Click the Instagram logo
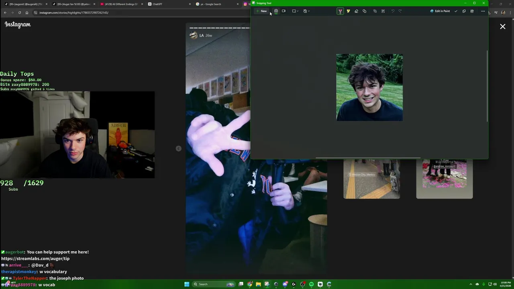 (x=18, y=24)
